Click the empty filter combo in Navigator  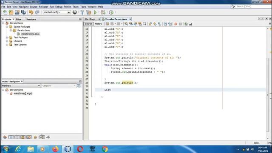click(59, 86)
